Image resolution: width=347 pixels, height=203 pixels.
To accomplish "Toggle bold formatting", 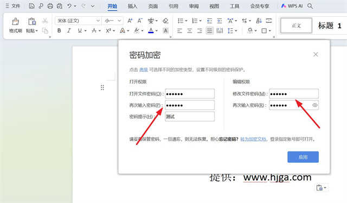I will (59, 30).
